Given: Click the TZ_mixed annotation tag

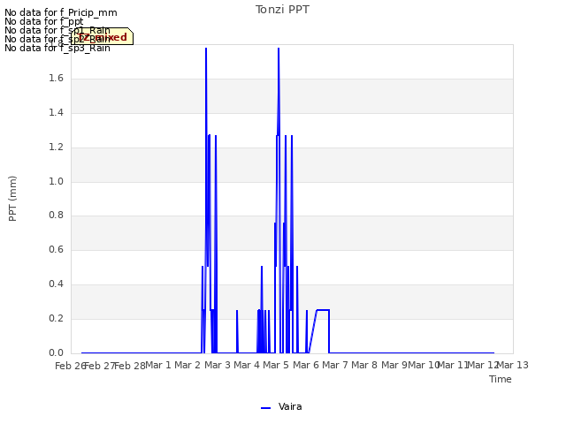Looking at the screenshot, I should click(103, 37).
